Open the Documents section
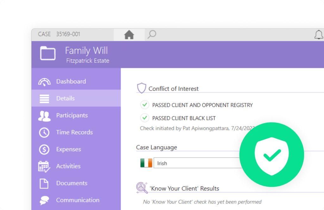The height and width of the screenshot is (210, 324). tap(76, 183)
